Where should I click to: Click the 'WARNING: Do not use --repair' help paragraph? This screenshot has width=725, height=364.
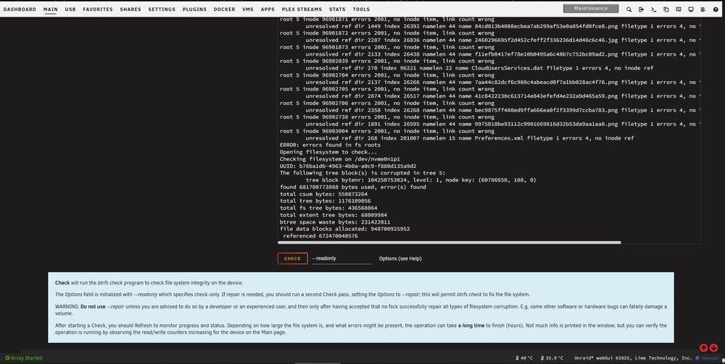coord(360,310)
